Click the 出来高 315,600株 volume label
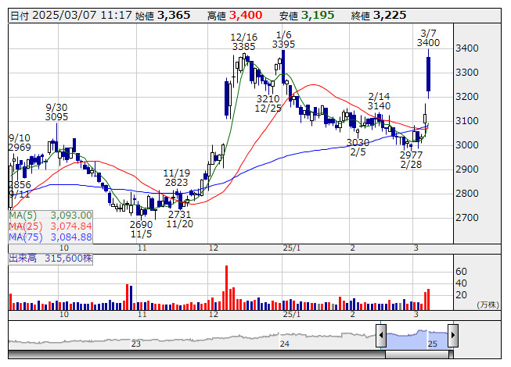Viewport: 511px width, 367px height. tap(51, 258)
